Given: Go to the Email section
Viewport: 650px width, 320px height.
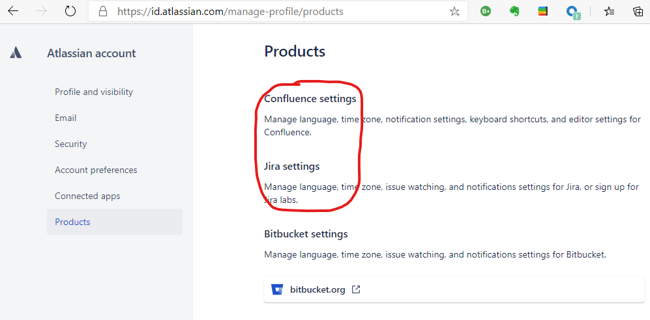Looking at the screenshot, I should tap(65, 118).
